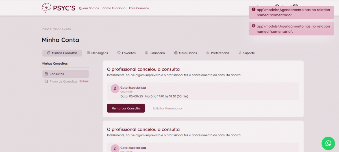This screenshot has height=152, width=339.
Task: Click the calendar icon beside Consultas in sidebar
Action: tap(46, 74)
